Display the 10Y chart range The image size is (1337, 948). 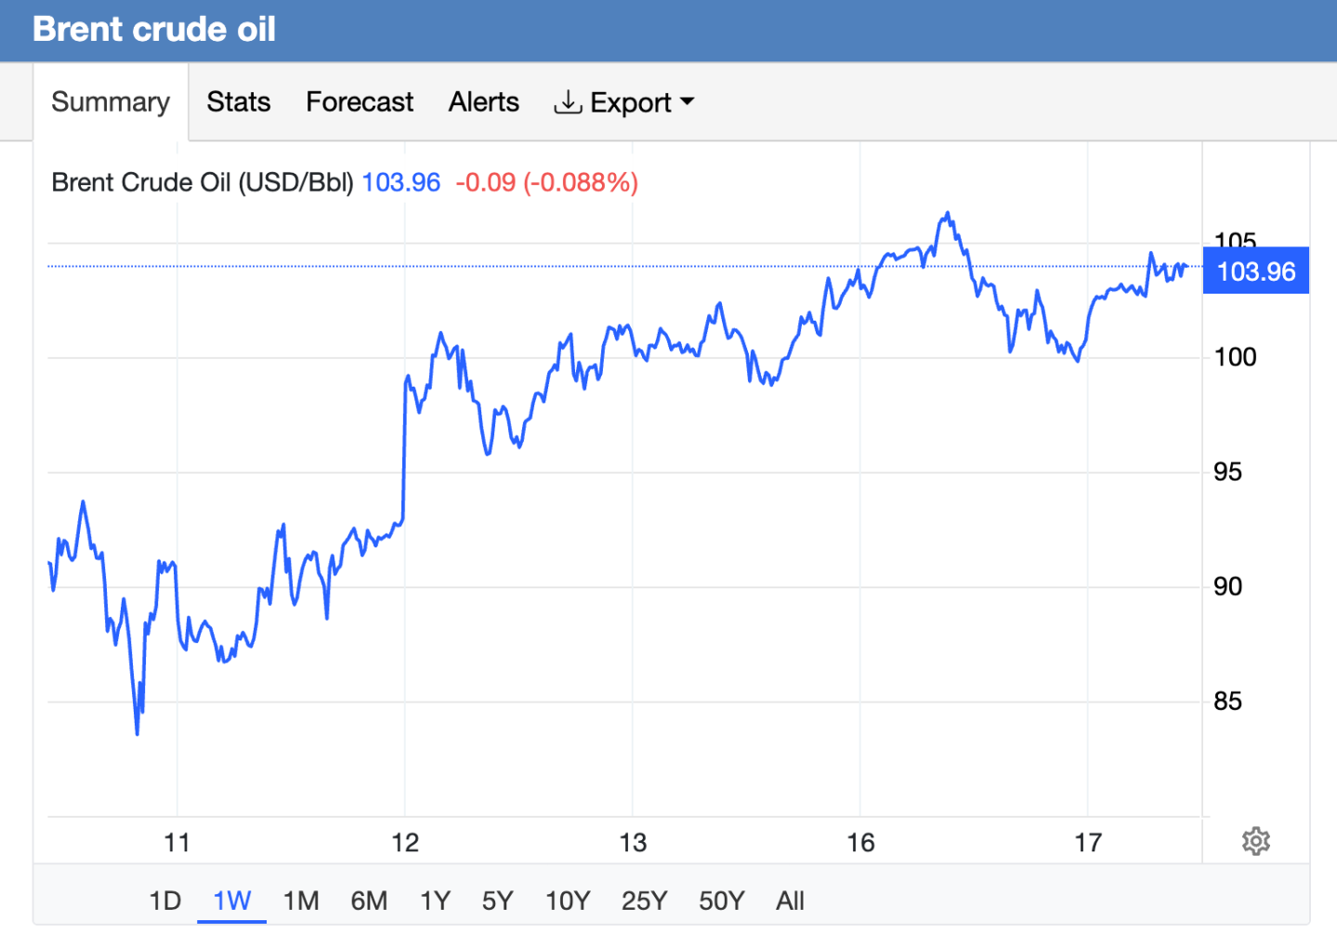[567, 901]
